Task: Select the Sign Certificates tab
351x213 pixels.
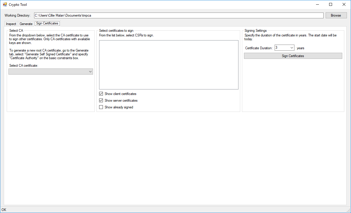Action: tap(47, 23)
